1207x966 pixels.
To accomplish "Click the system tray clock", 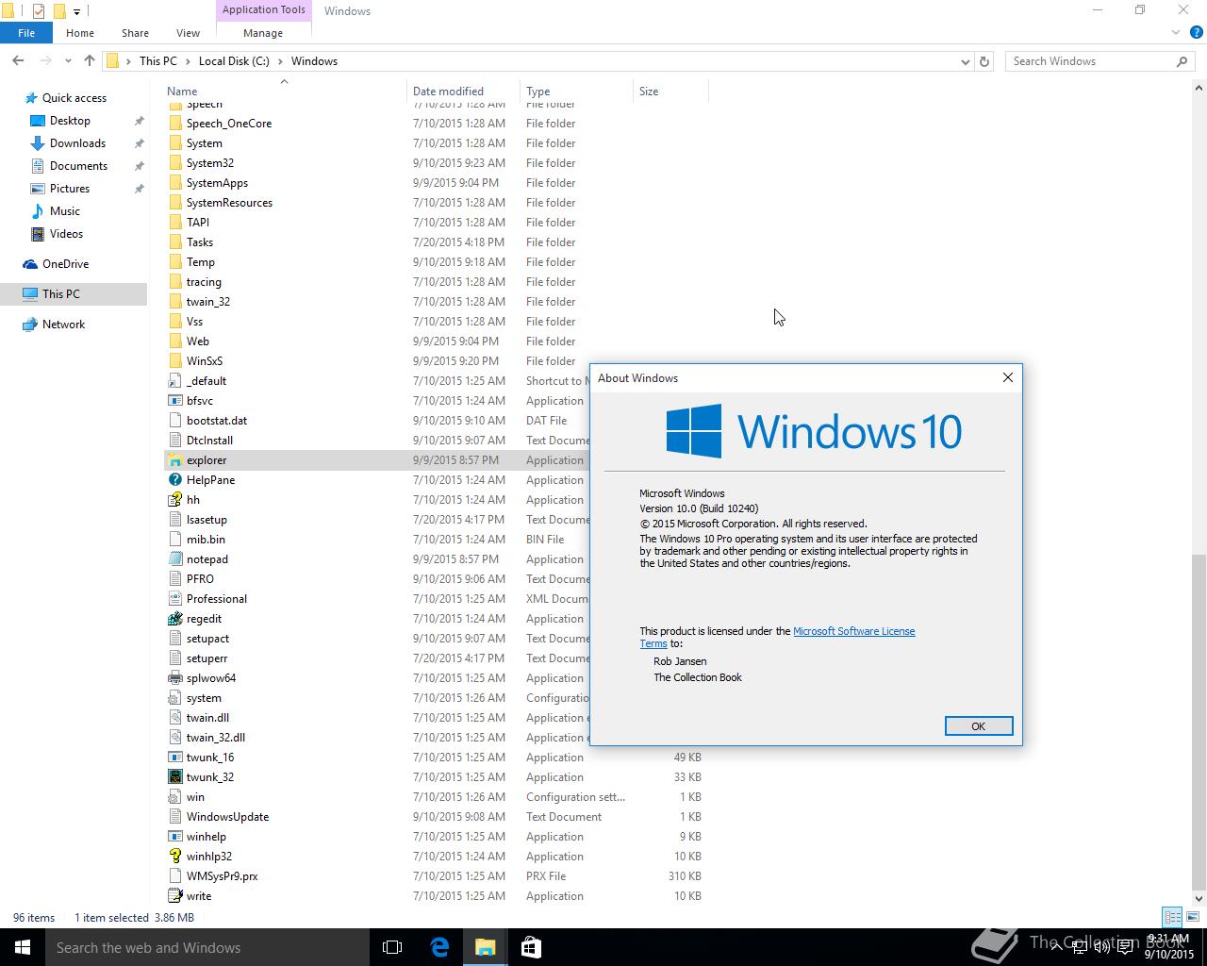I will tap(1169, 947).
